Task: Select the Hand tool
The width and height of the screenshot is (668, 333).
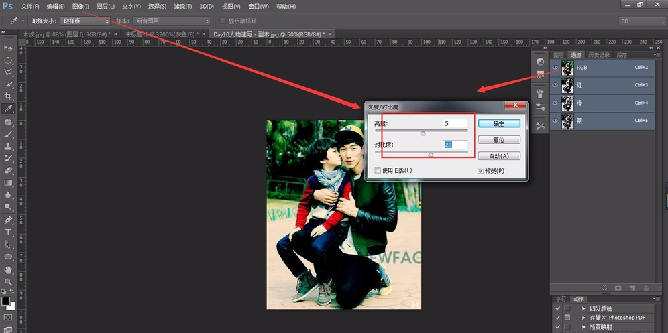Action: pos(9,269)
